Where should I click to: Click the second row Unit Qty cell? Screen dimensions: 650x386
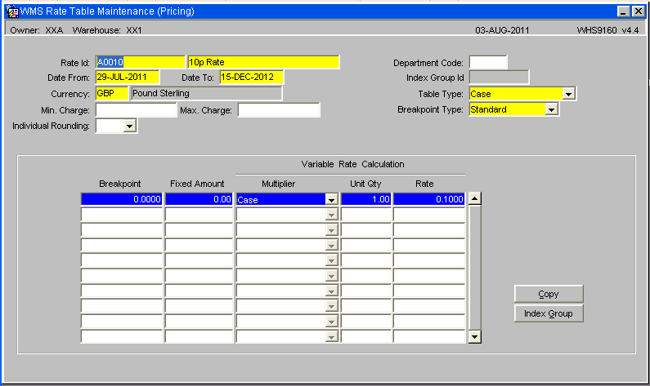pos(366,215)
